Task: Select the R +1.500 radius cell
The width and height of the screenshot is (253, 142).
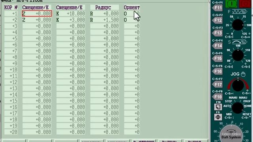Action: tap(104, 20)
